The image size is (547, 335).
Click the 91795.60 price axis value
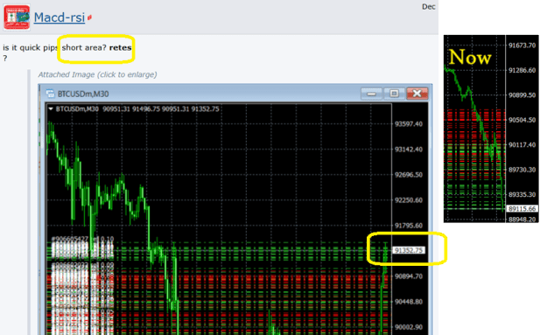click(409, 226)
